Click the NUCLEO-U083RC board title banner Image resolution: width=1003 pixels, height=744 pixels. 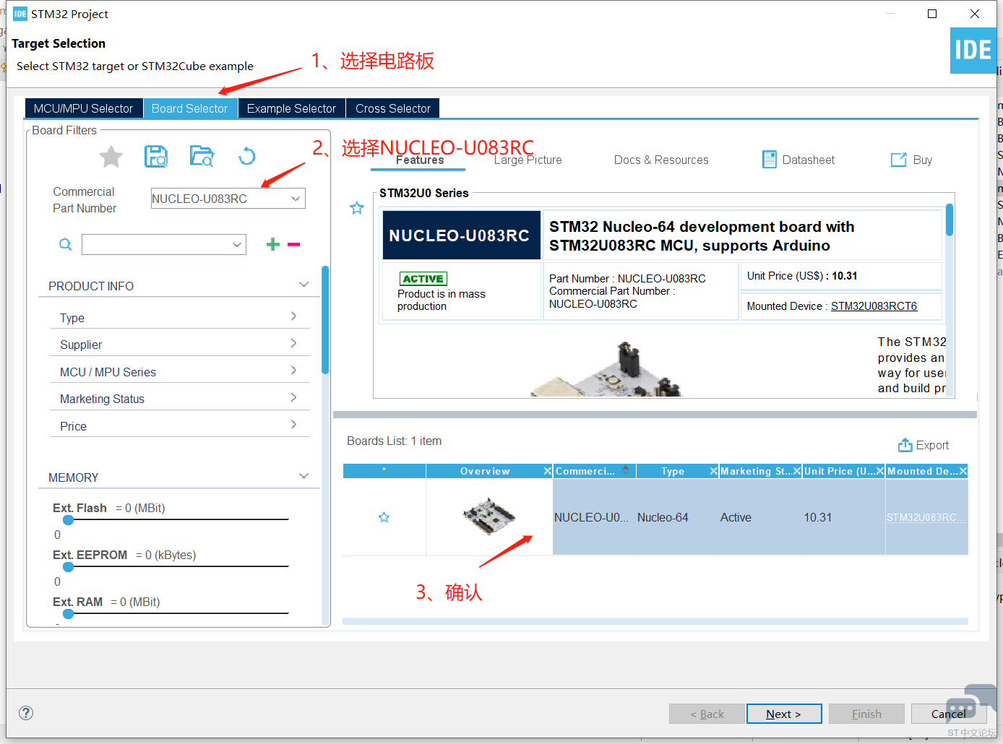pyautogui.click(x=461, y=235)
